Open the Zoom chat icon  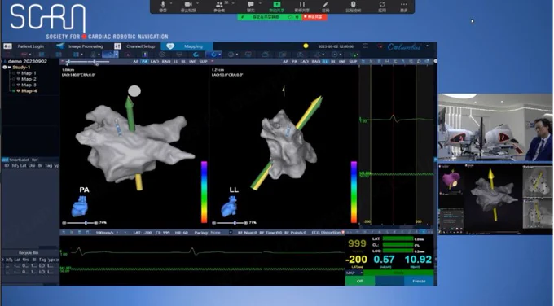point(250,5)
